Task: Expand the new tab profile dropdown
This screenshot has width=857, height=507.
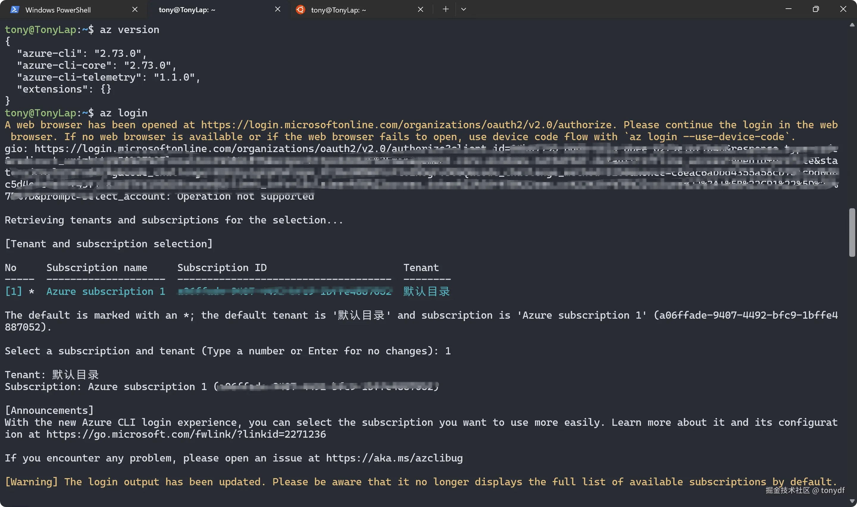Action: [463, 9]
